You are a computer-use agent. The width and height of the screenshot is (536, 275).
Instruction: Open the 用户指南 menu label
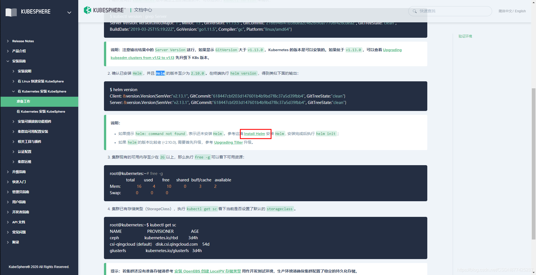(x=19, y=202)
